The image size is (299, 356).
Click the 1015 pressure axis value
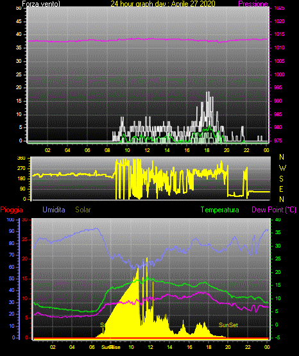(279, 34)
